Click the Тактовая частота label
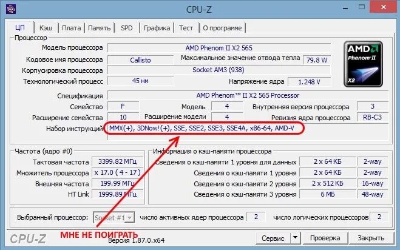The height and width of the screenshot is (250, 400). pyautogui.click(x=61, y=162)
